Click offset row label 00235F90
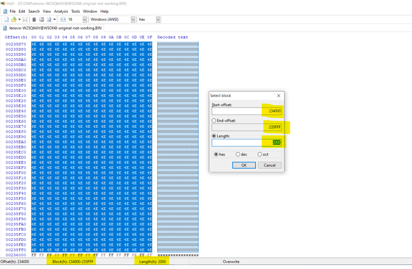The width and height of the screenshot is (412, 269). click(x=16, y=219)
